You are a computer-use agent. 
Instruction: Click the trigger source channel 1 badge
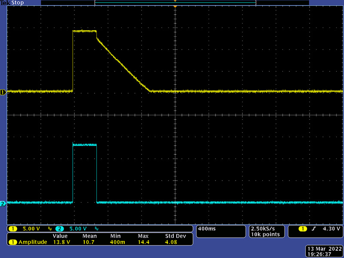tap(303, 228)
